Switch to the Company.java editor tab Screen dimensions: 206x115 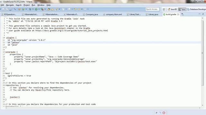click(91, 14)
